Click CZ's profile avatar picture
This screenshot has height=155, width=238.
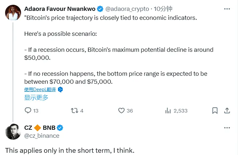(x=12, y=131)
